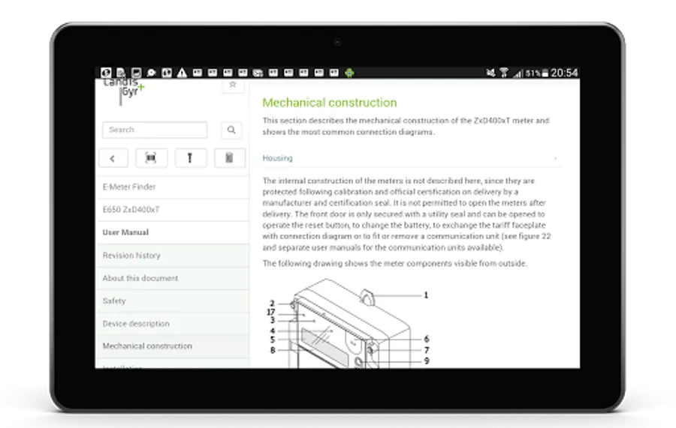The width and height of the screenshot is (676, 428).
Task: Click callout number 6 on diagram
Action: pos(427,339)
